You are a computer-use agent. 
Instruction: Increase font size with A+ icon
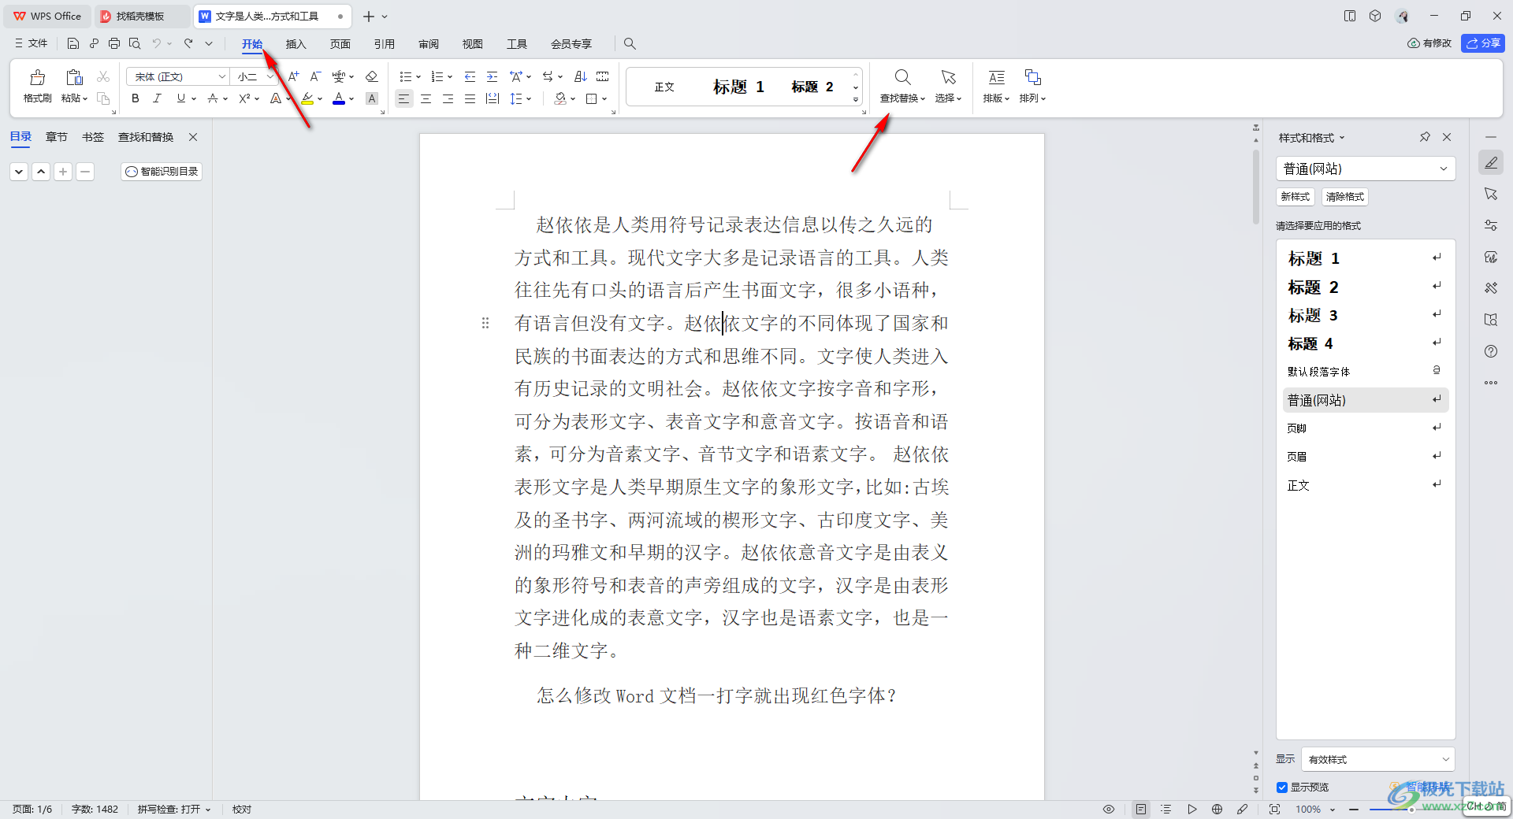pyautogui.click(x=293, y=76)
